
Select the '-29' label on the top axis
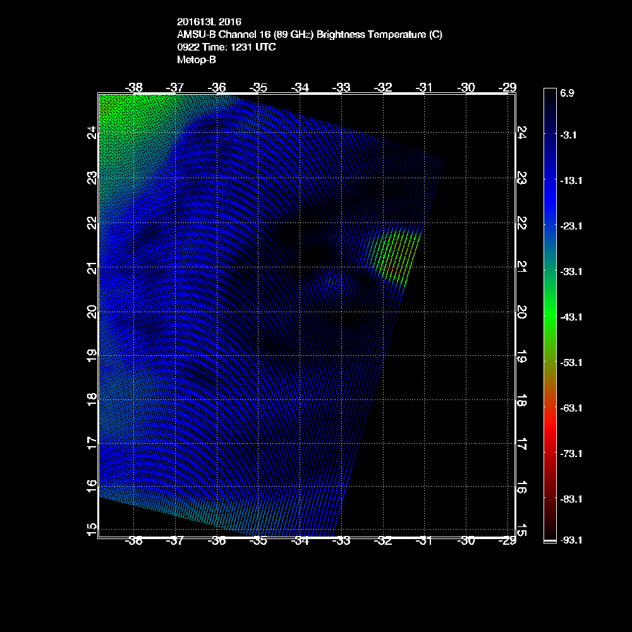[x=507, y=87]
